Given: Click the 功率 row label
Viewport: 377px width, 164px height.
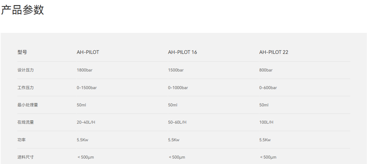Looking at the screenshot, I should point(21,140).
